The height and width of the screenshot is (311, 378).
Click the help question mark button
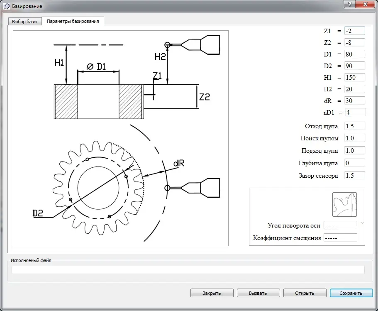point(349,4)
